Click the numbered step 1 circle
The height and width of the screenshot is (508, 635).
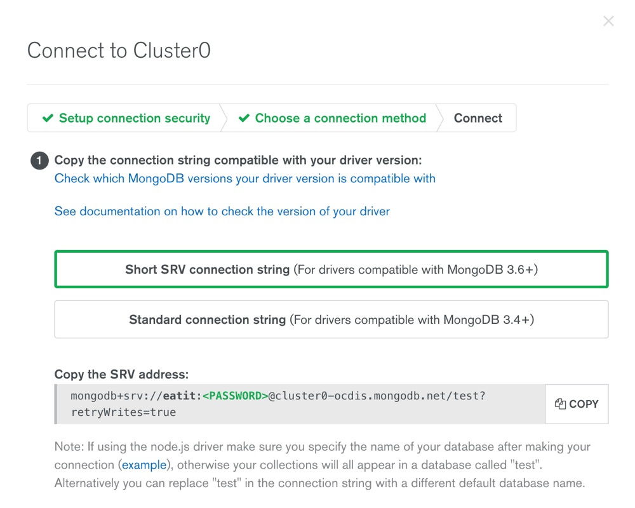(x=39, y=161)
